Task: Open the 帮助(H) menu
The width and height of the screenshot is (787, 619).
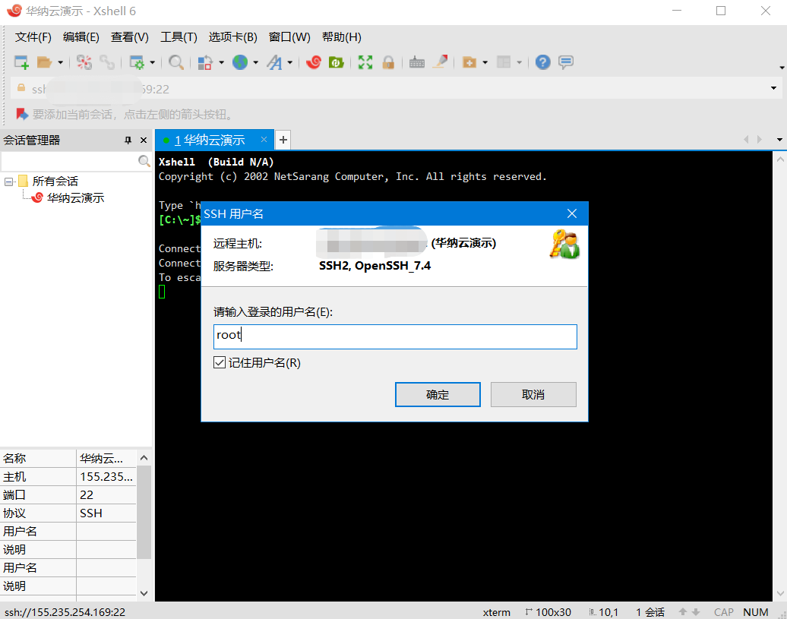Action: coord(341,37)
